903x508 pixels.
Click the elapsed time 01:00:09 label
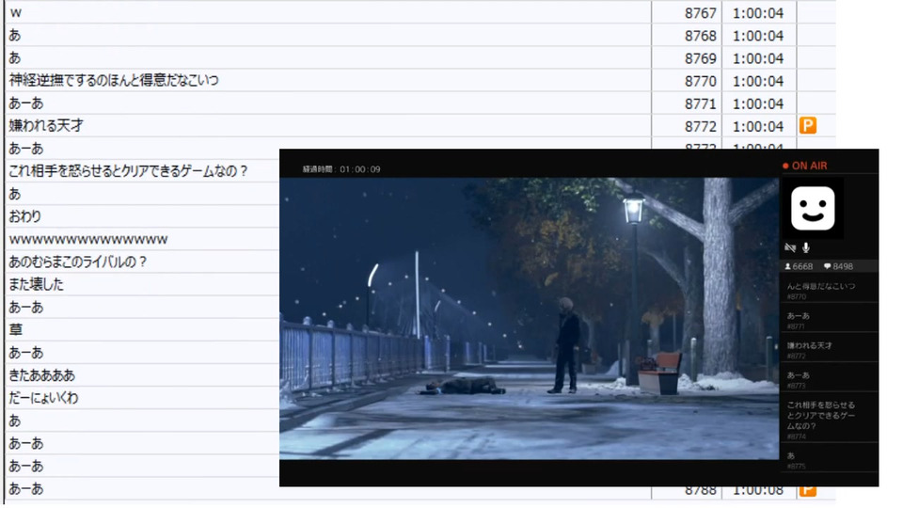[341, 169]
